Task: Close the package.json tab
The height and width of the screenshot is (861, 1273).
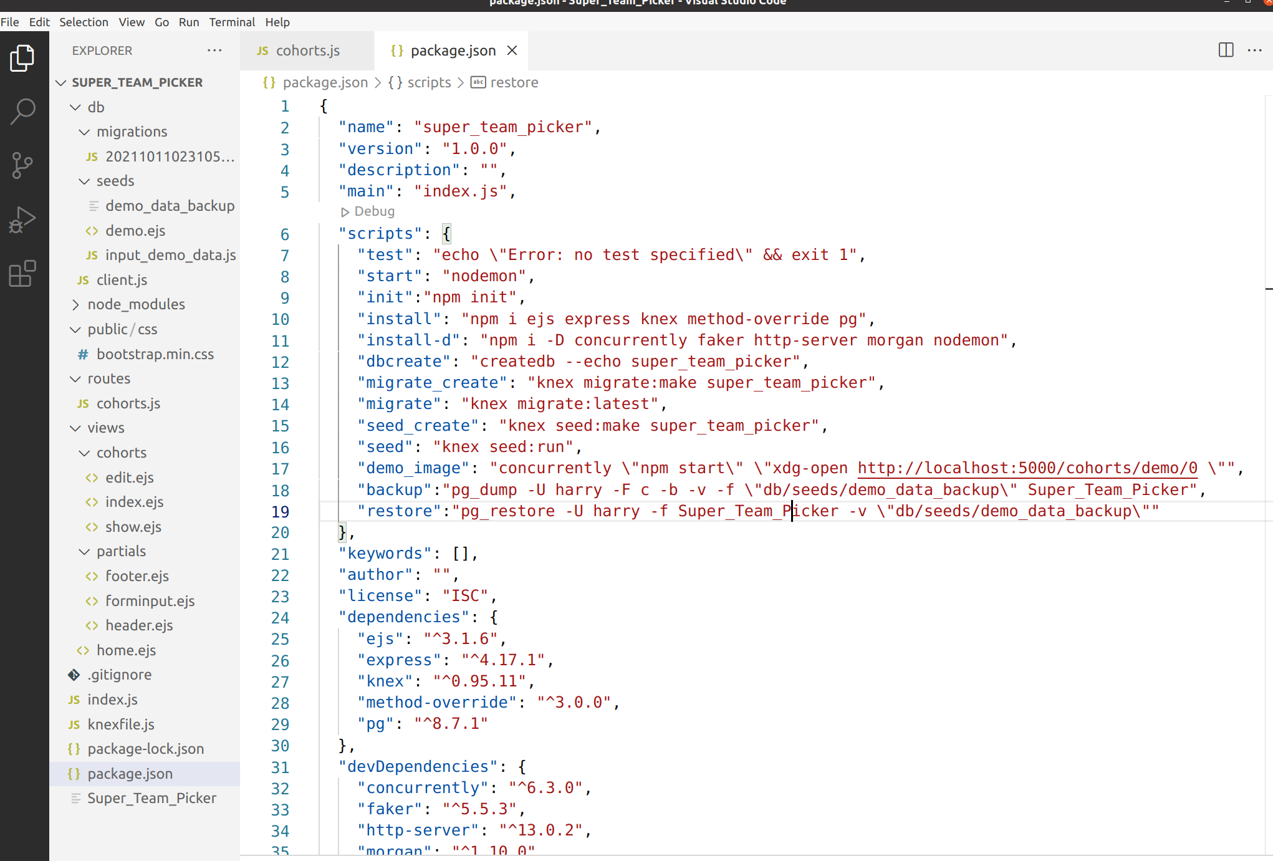Action: (x=512, y=51)
